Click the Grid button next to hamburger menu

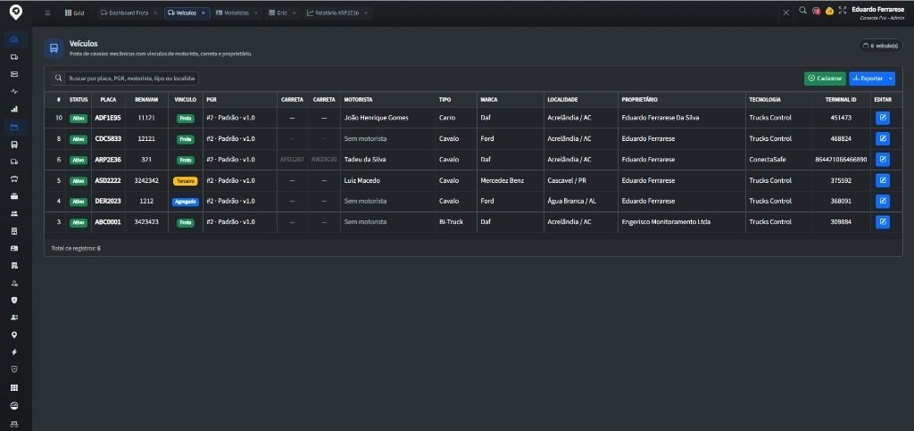tap(75, 12)
